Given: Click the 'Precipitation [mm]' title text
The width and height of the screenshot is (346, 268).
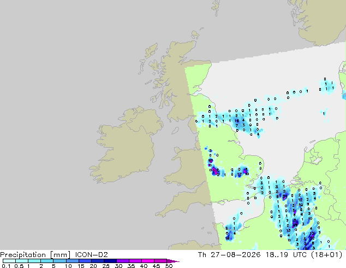Looking at the screenshot, I should (35, 255).
